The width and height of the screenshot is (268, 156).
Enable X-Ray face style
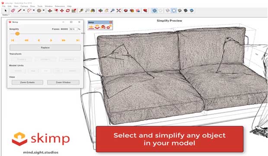click(154, 11)
